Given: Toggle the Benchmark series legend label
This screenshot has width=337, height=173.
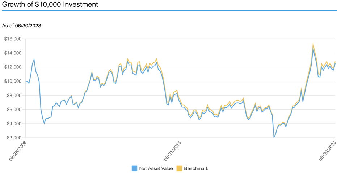Looking at the screenshot, I should 196,168.
